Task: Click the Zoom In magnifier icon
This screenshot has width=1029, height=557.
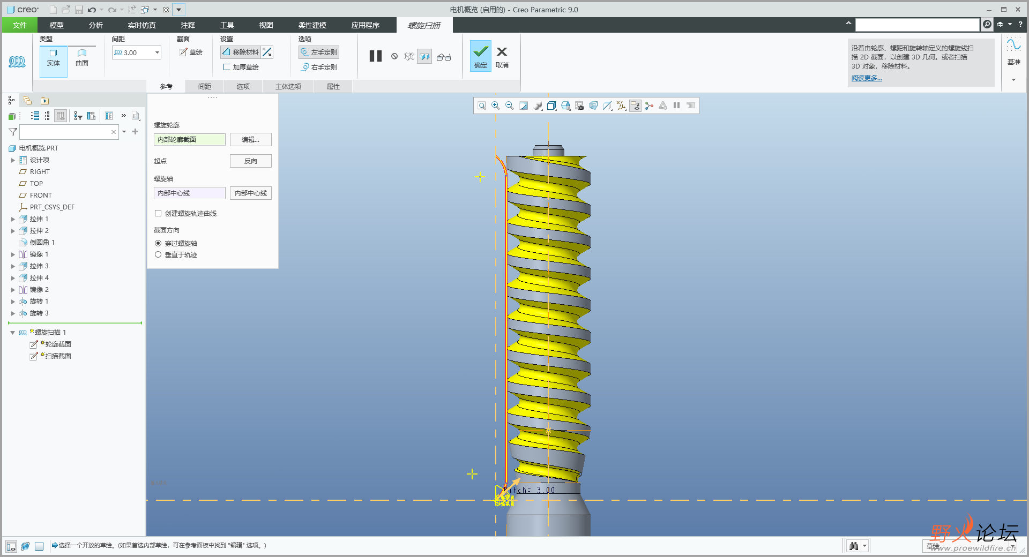Action: pos(496,106)
